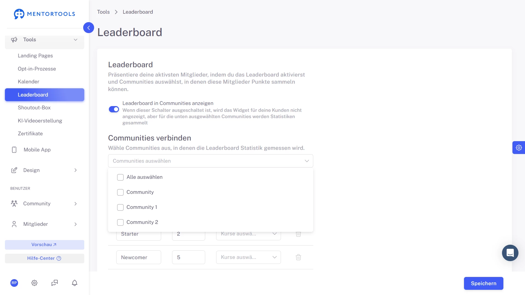Expand the Design menu section

coord(44,170)
